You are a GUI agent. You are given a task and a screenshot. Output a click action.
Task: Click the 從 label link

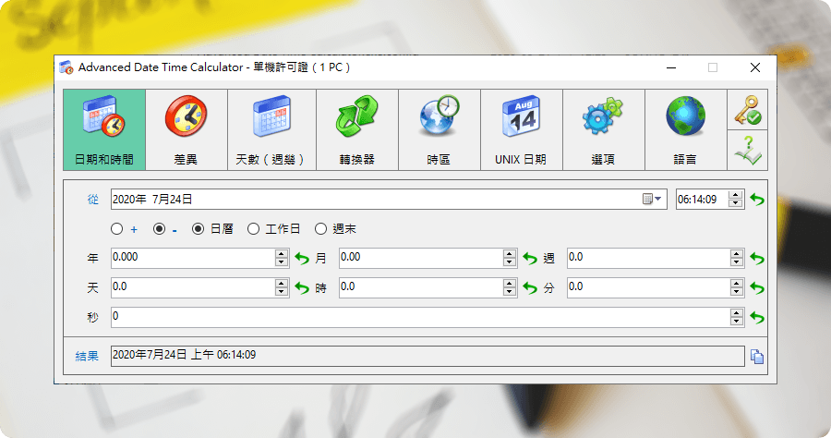[x=92, y=200]
